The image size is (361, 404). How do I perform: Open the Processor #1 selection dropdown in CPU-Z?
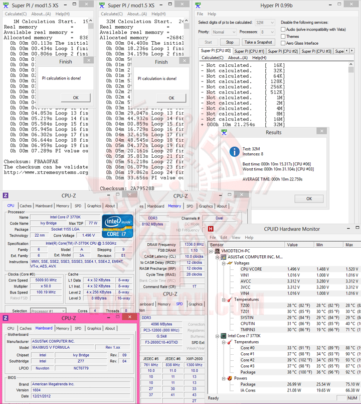tap(48, 311)
